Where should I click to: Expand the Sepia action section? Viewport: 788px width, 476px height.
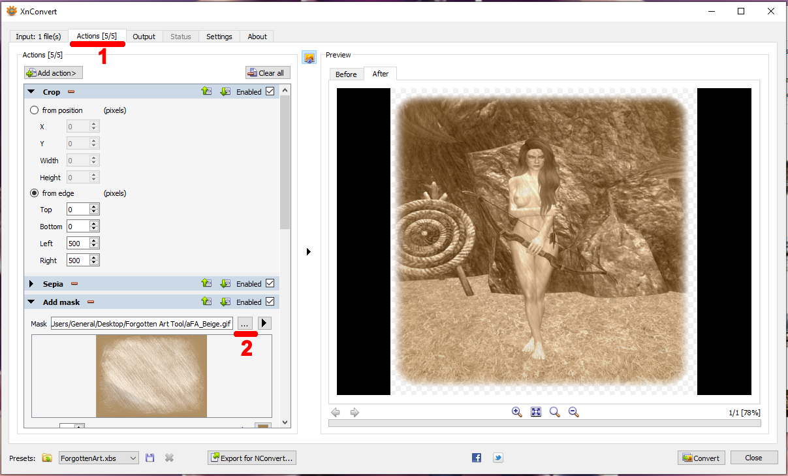(x=31, y=284)
